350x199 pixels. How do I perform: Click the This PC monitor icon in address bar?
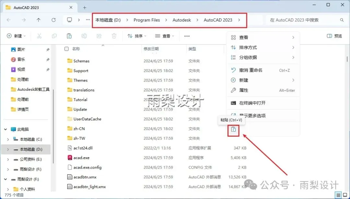click(x=69, y=20)
